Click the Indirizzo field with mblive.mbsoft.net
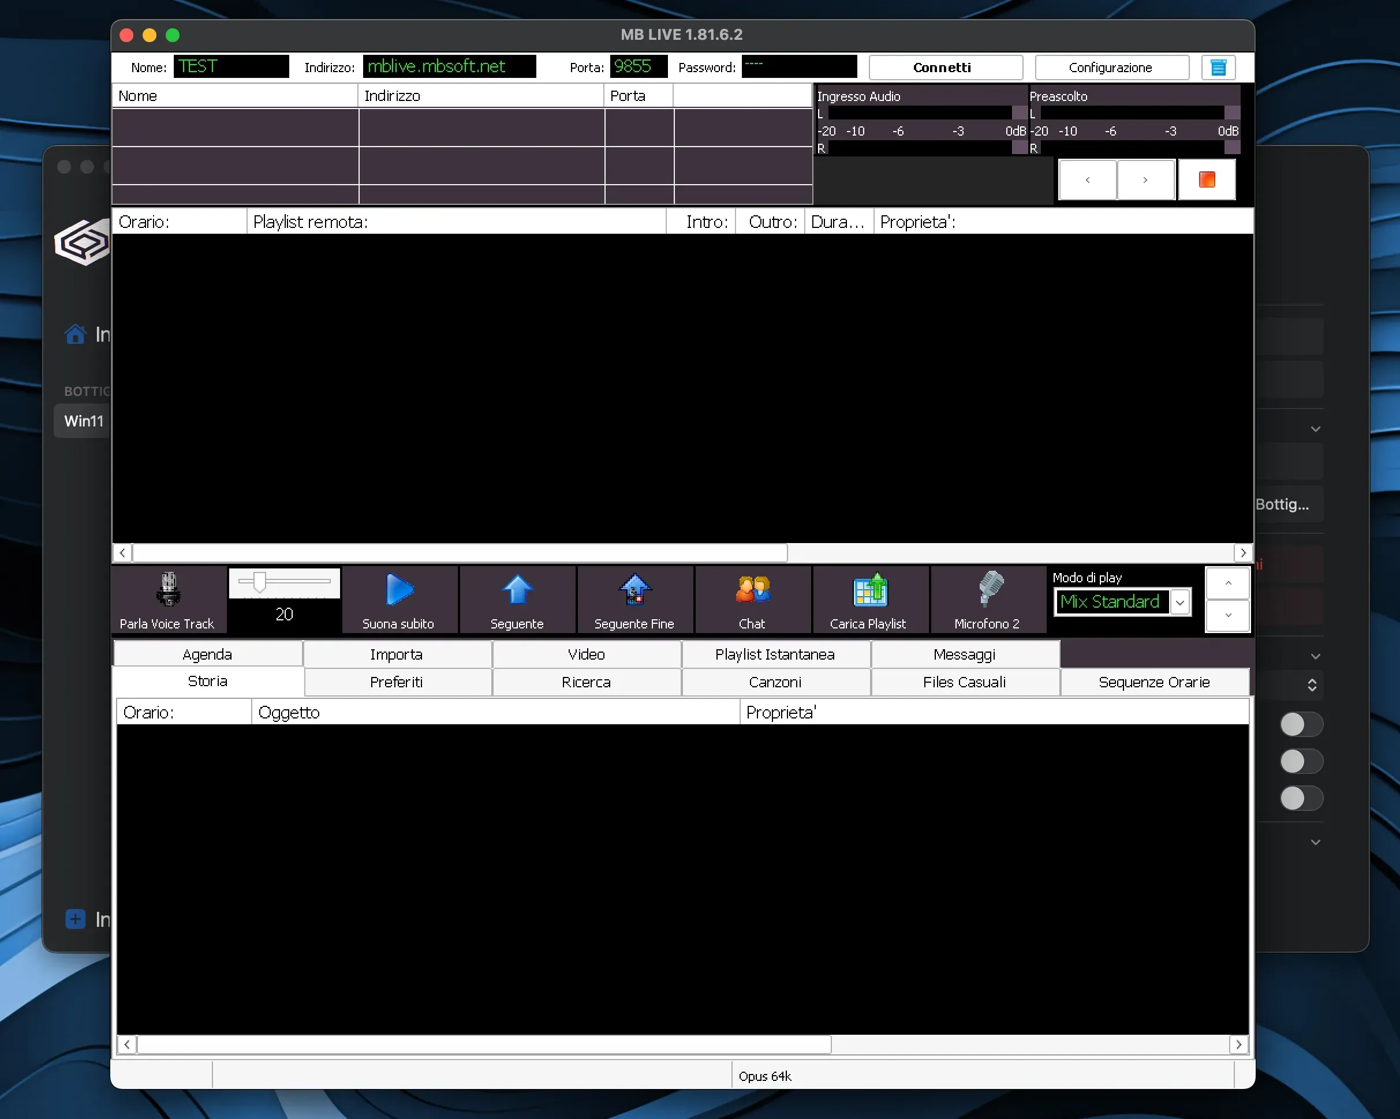 click(449, 66)
